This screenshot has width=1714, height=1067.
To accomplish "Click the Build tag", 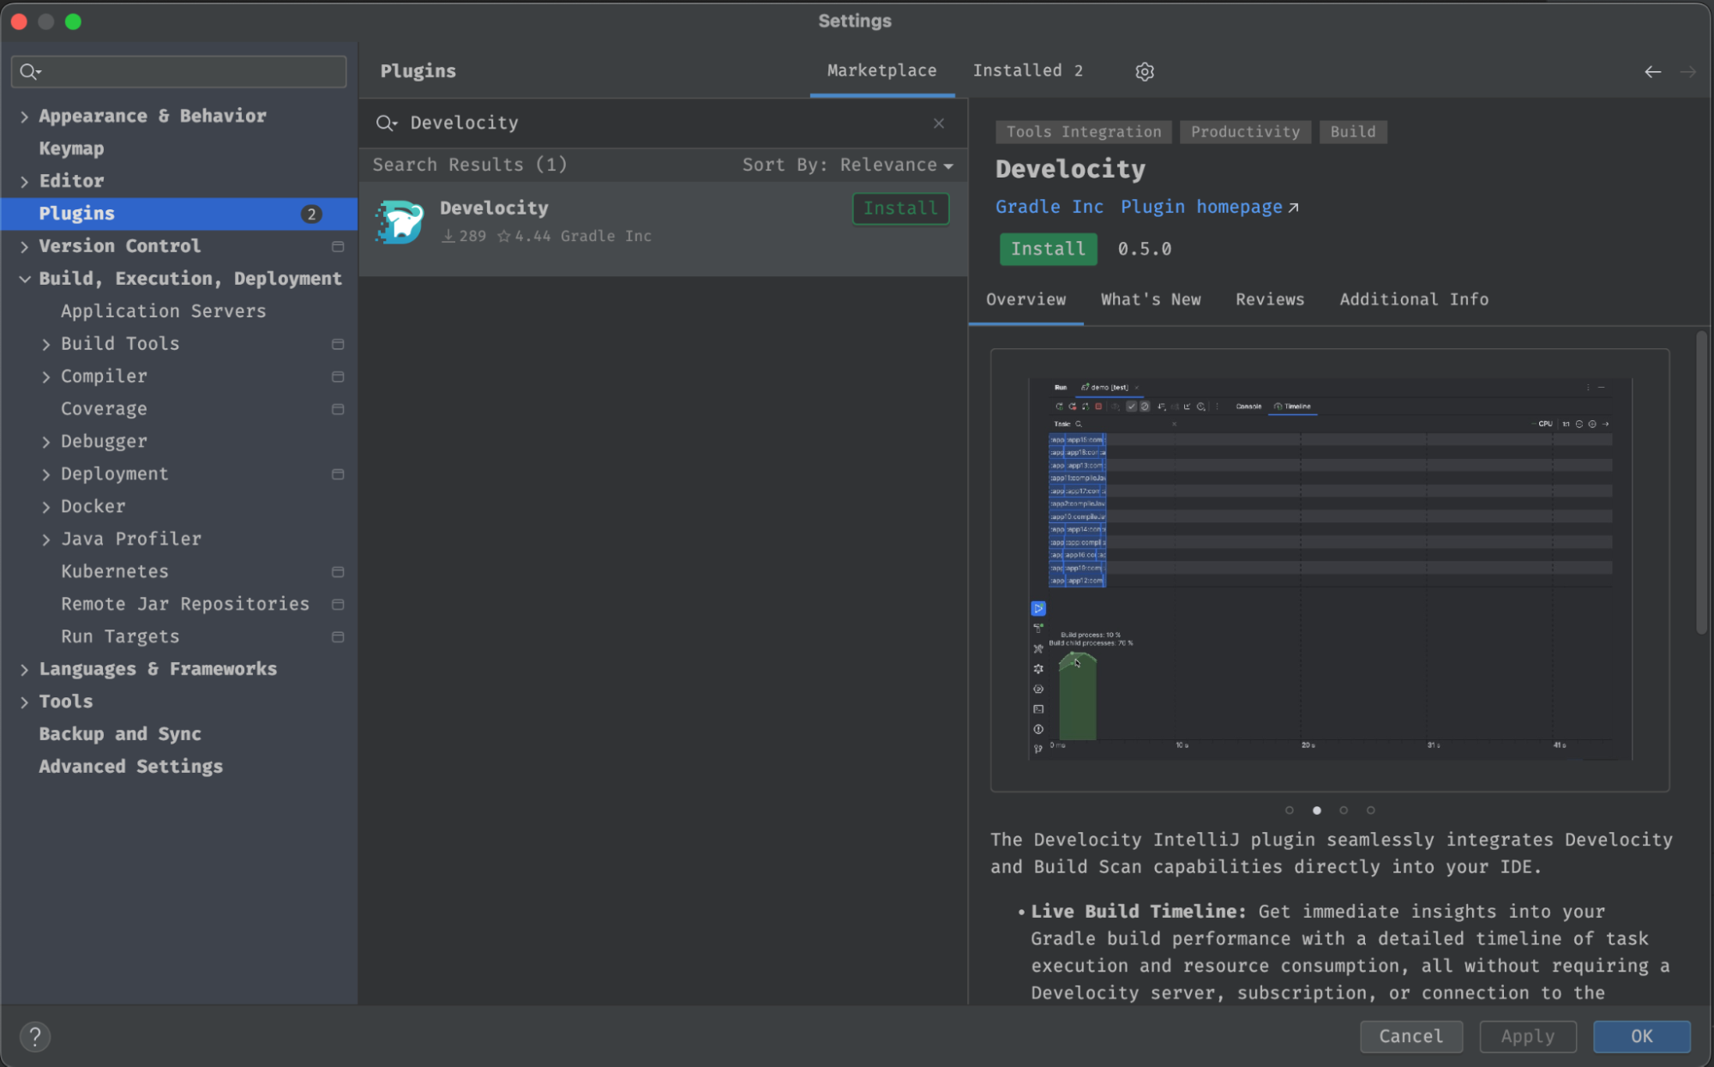I will click(1352, 132).
